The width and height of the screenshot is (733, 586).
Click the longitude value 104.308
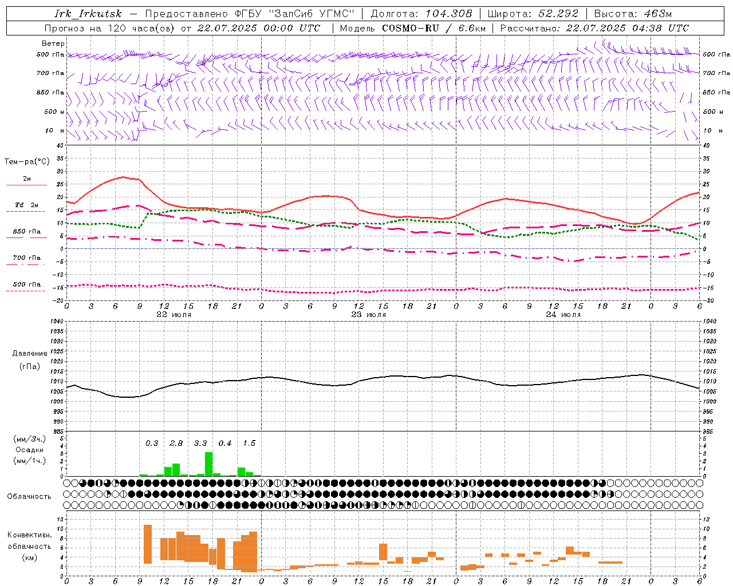coord(448,14)
